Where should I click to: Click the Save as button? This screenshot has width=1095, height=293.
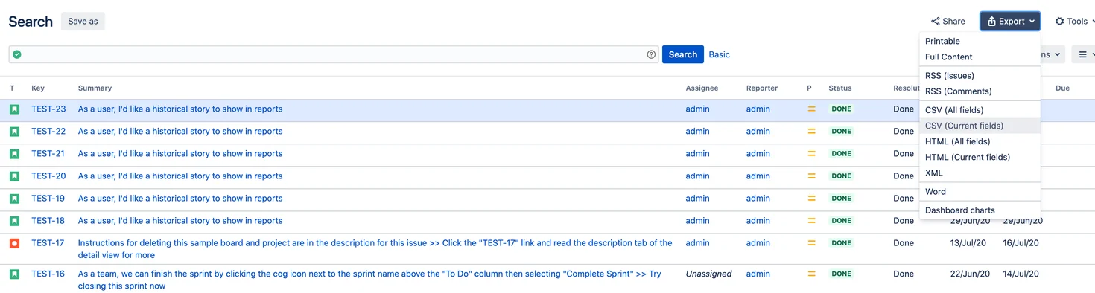[x=83, y=22]
